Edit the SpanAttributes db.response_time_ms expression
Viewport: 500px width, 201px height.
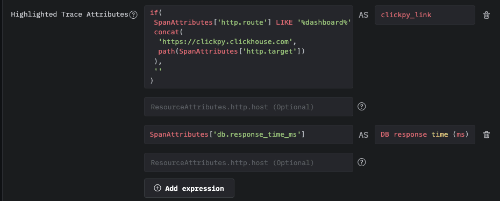coord(248,135)
